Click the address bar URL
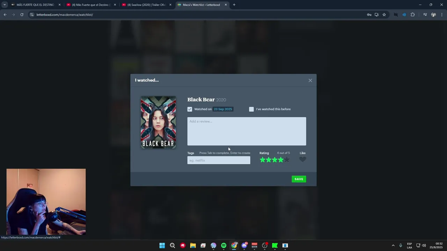 (x=65, y=15)
